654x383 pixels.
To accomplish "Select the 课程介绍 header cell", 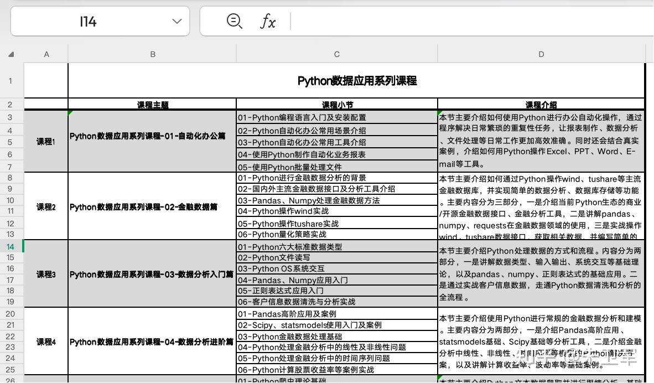I will point(541,105).
